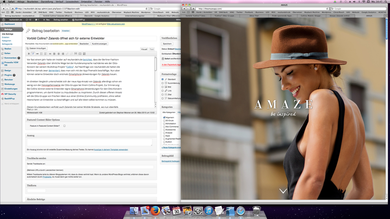Screen dimensions: 390x219
Task: Click the editor's vertical scrollbar
Action: [x=156, y=82]
